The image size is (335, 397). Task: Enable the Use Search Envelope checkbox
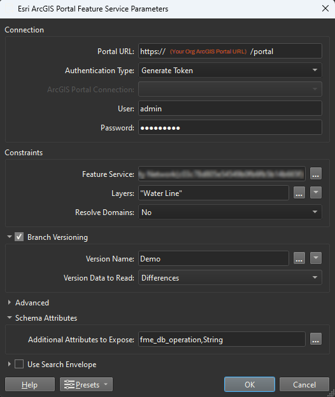[x=19, y=364]
